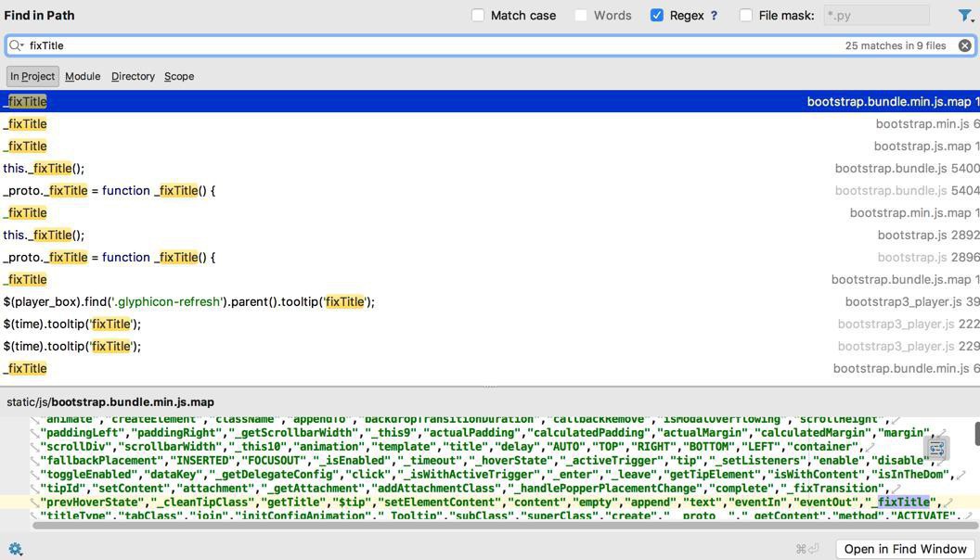This screenshot has height=560, width=980.
Task: Select the _fixTitle result in bootstrap.min.js
Action: pyautogui.click(x=371, y=123)
